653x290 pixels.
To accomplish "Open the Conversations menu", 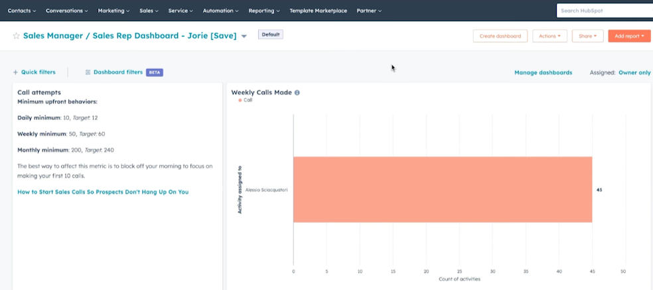I will (66, 11).
